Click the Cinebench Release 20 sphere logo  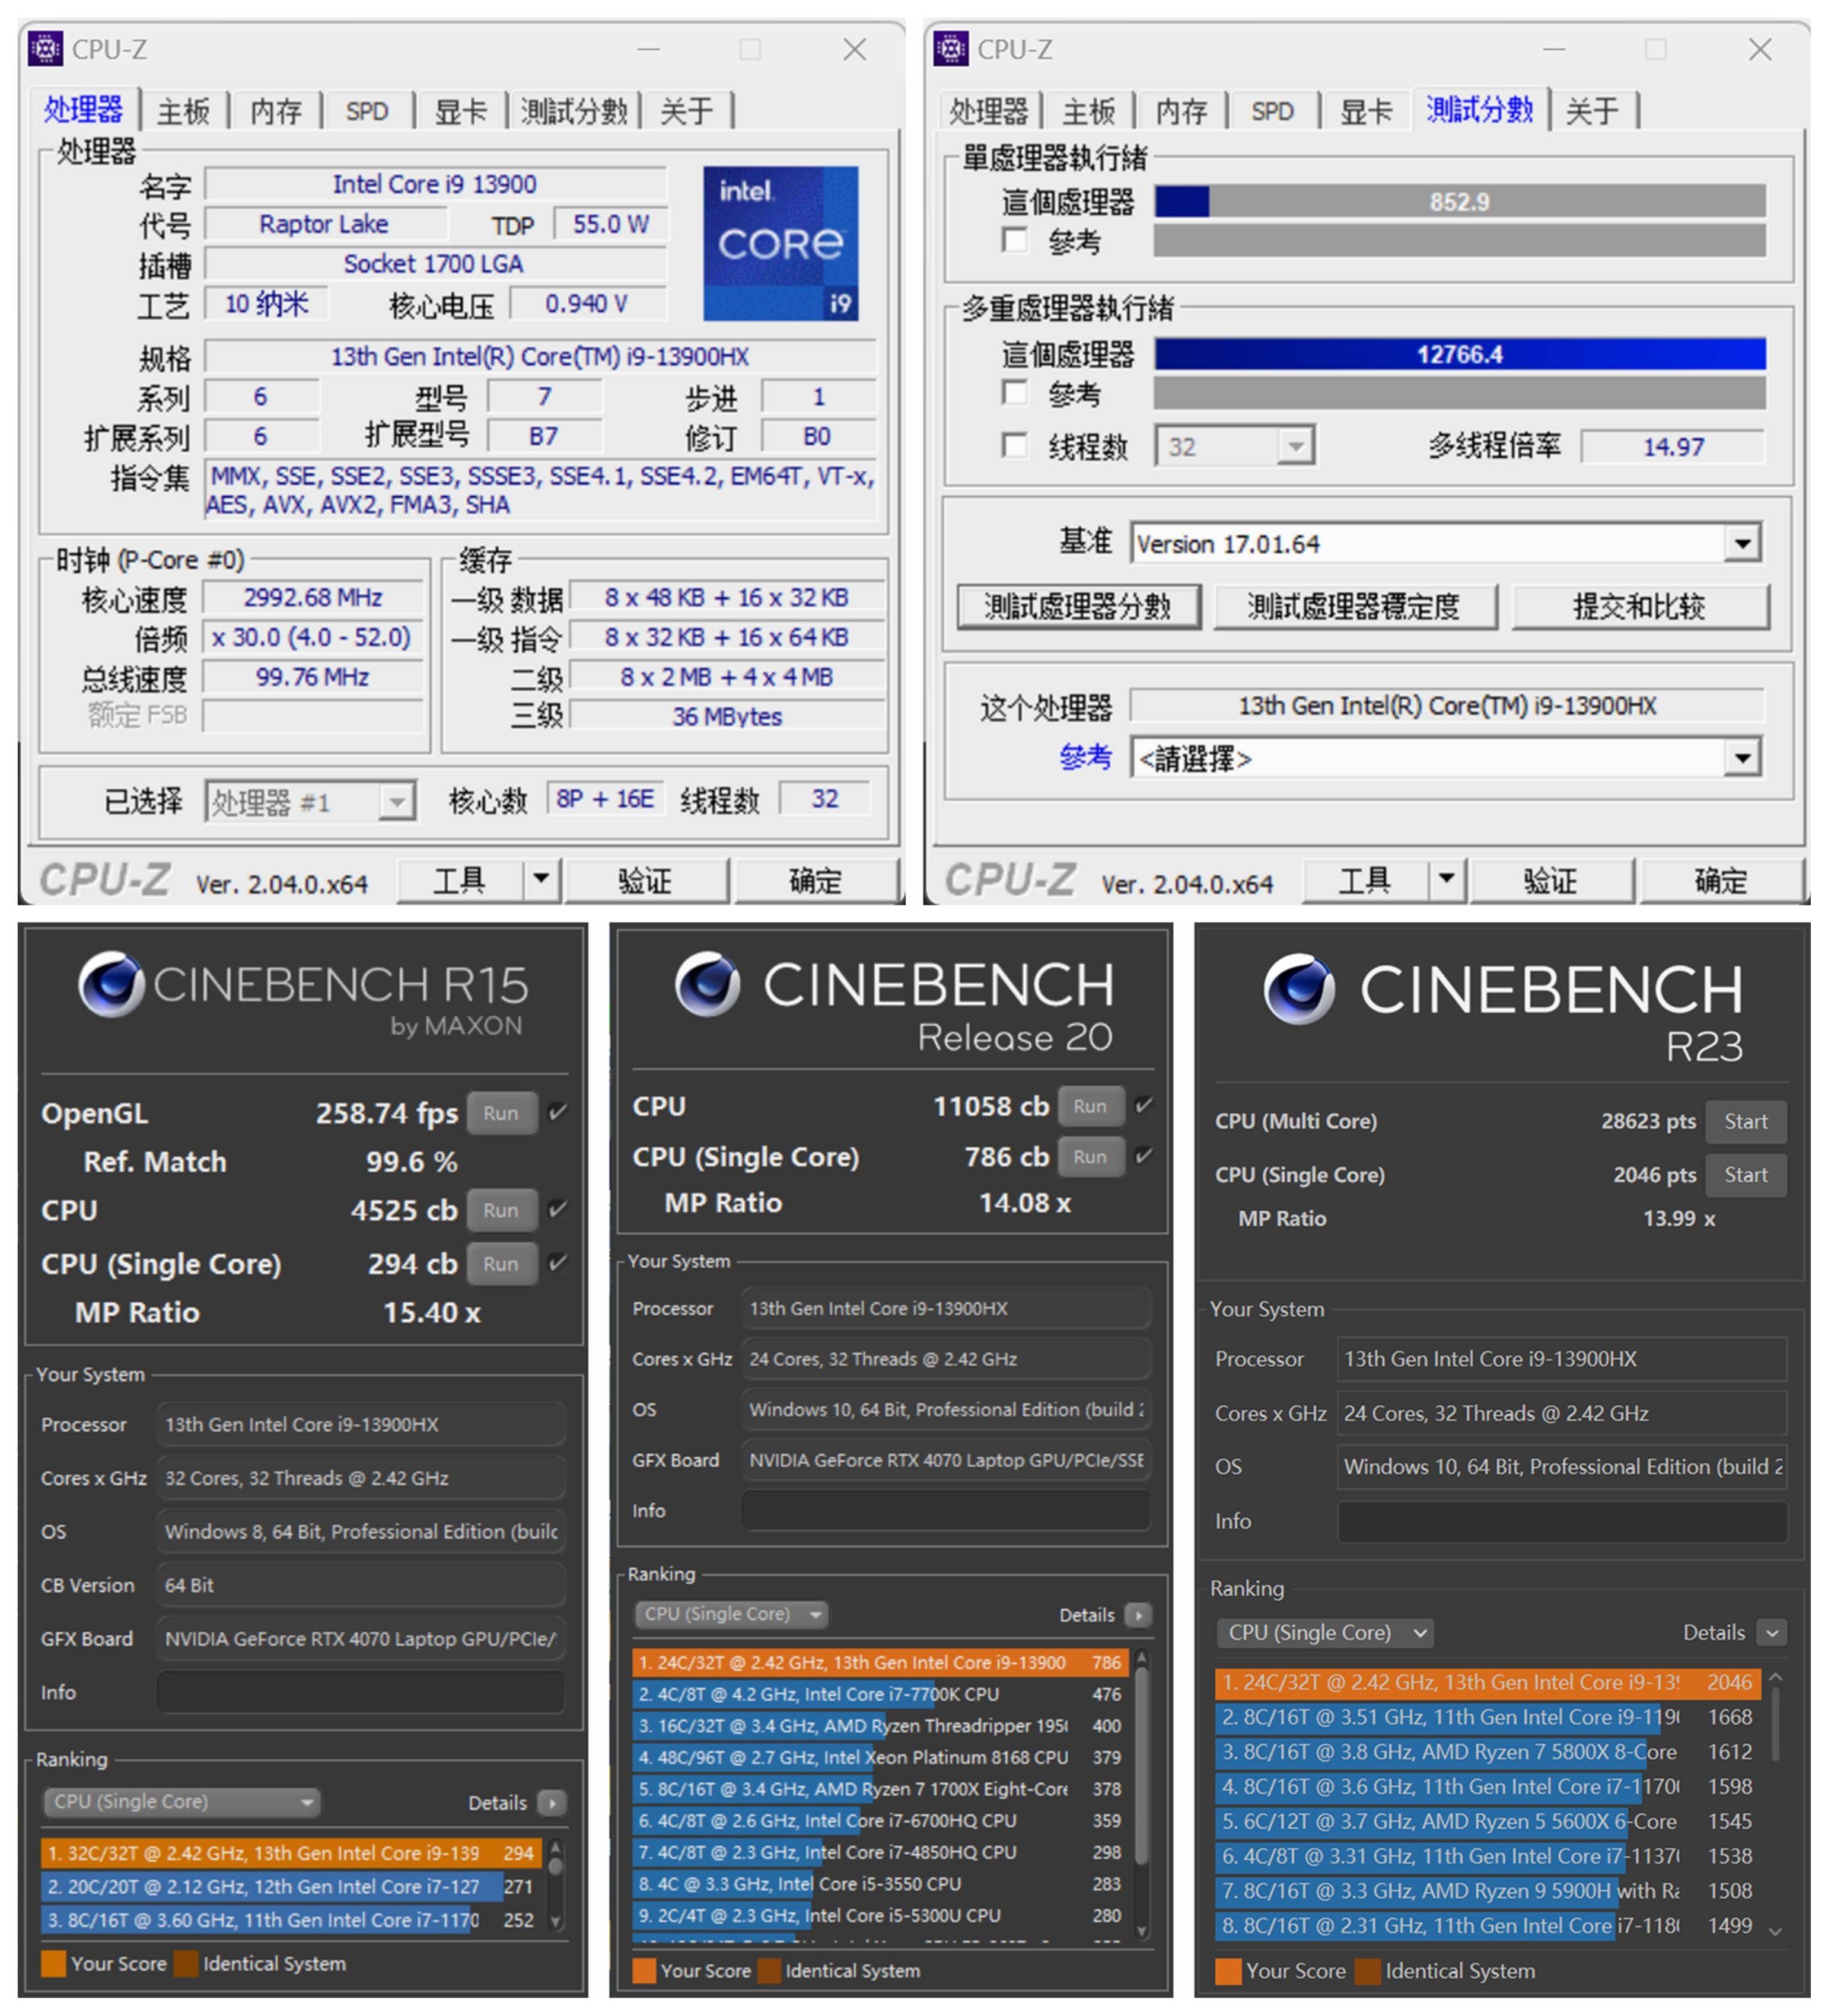point(708,984)
